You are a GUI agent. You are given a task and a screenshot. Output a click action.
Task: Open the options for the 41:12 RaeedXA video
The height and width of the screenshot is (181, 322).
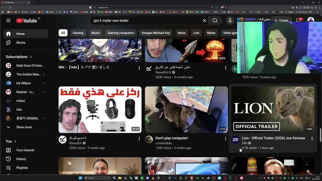pos(139,139)
